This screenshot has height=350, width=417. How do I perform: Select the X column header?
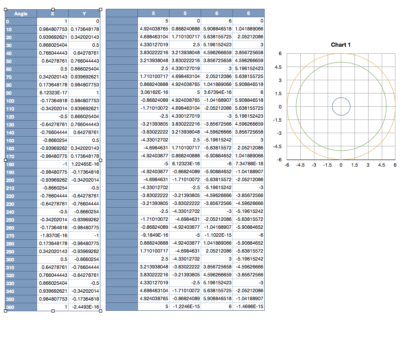pos(52,14)
